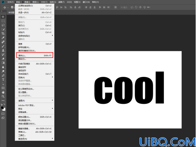The image size is (196, 147).
Task: Open the 图像(I) menu
Action: click(27, 2)
